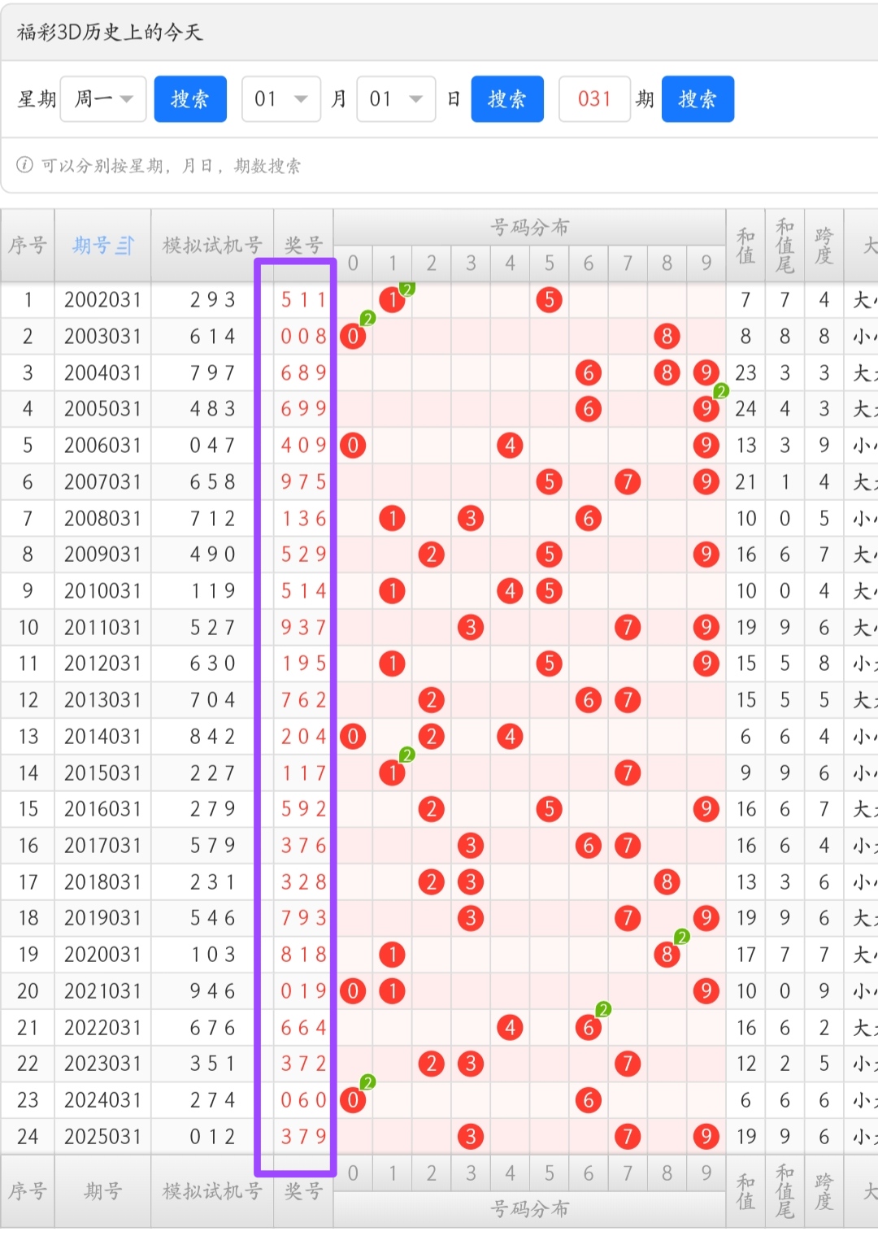Click red ball 2 in row 2009031

(432, 555)
